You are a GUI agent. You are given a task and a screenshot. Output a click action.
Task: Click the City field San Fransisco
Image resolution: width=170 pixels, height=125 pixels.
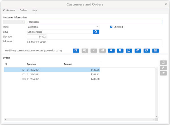click(60, 32)
